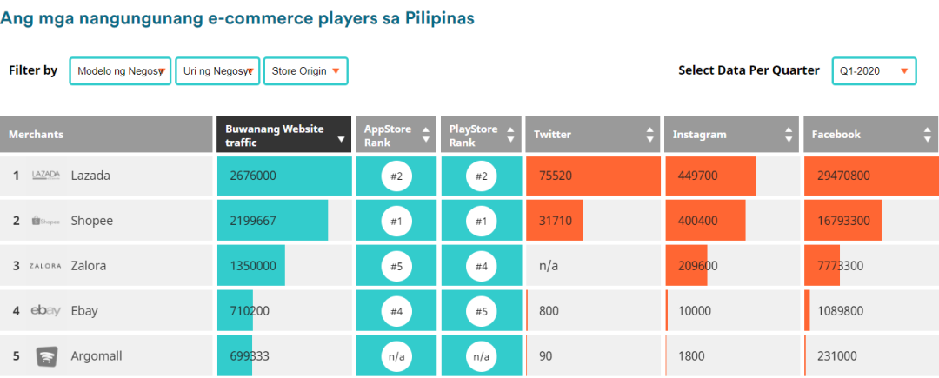The height and width of the screenshot is (378, 939).
Task: Click Argomall's traffic value 699333
Action: pos(250,356)
